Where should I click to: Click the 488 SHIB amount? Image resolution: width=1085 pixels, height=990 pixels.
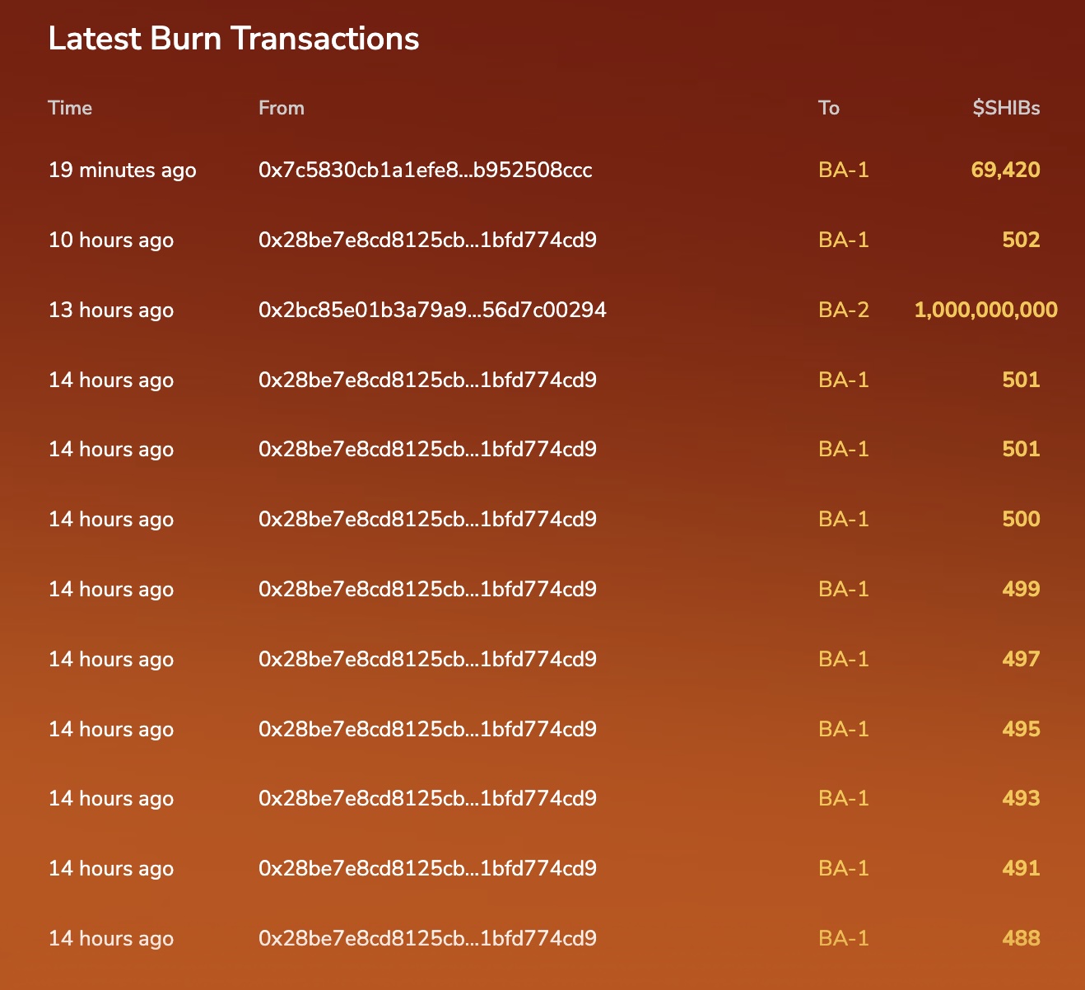[x=1022, y=939]
